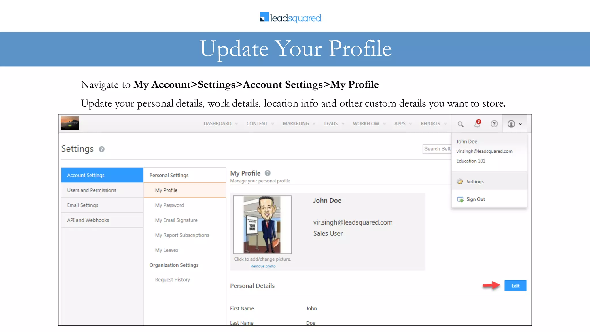This screenshot has height=332, width=590.
Task: Click the Settings gear icon in account menu
Action: coord(460,181)
